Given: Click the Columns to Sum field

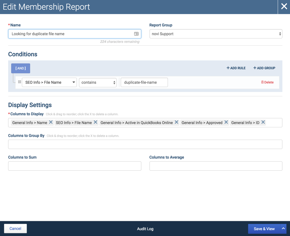Looking at the screenshot, I should (75, 166).
